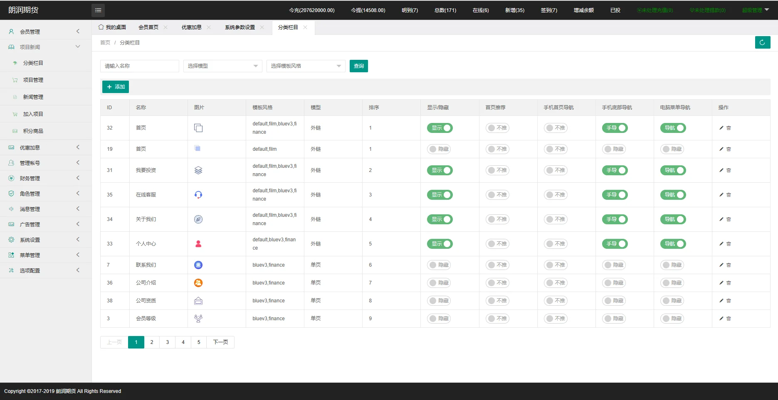
Task: Open 新闻管理 in the sidebar
Action: [x=33, y=97]
